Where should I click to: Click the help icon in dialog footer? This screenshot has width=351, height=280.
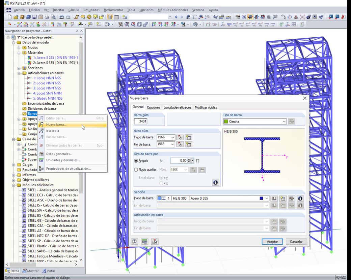(x=134, y=241)
